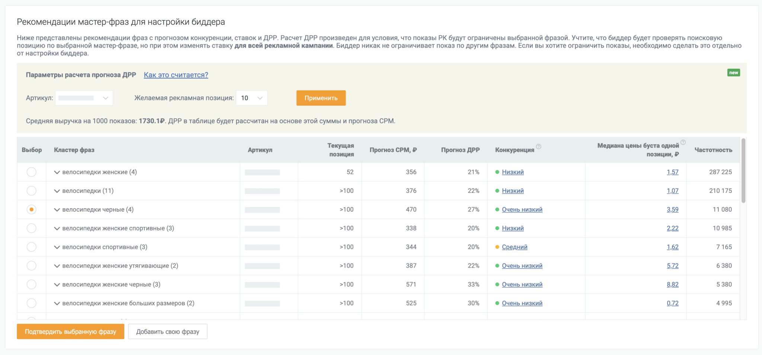Confirm with Подтвердить выбранную фразу button

pos(70,332)
